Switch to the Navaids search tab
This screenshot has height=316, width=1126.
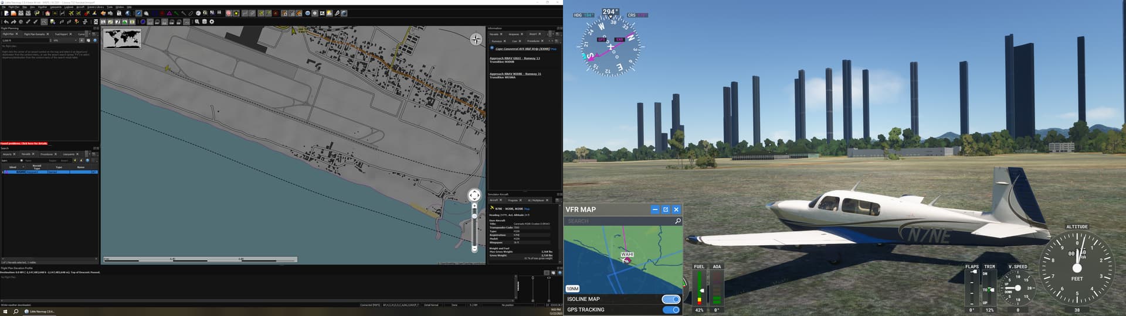click(26, 154)
